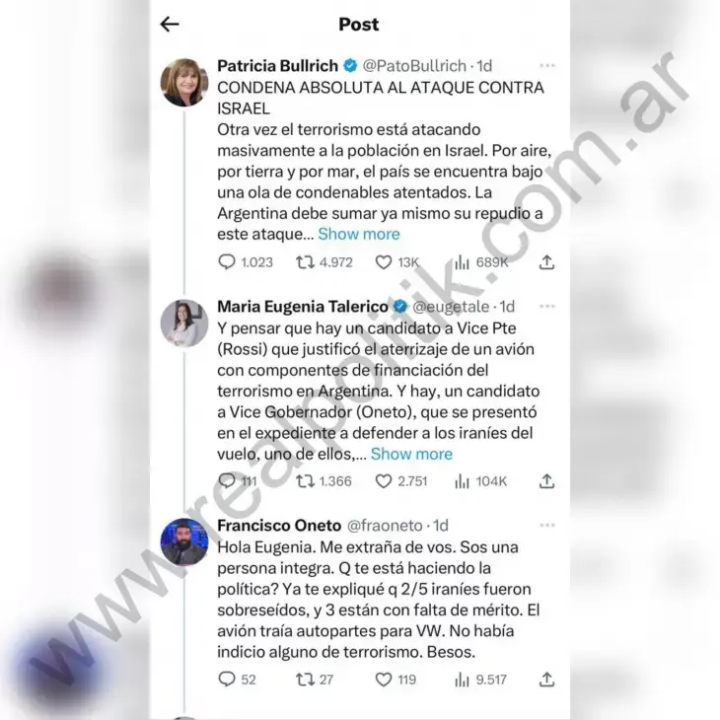Share Patricia Bullrich's post

[x=546, y=262]
